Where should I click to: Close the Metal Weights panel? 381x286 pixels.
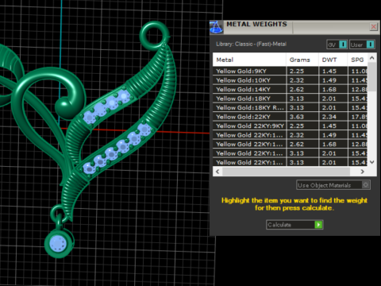point(373,27)
